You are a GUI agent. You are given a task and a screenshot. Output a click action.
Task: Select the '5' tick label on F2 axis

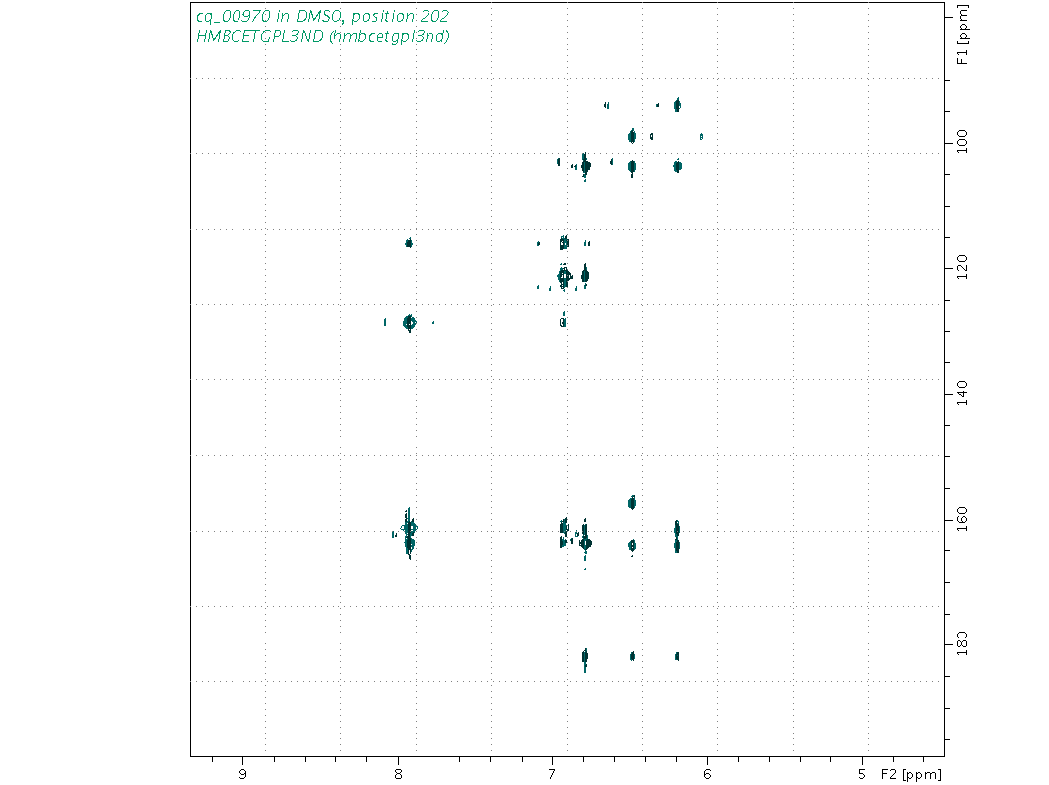(x=862, y=774)
